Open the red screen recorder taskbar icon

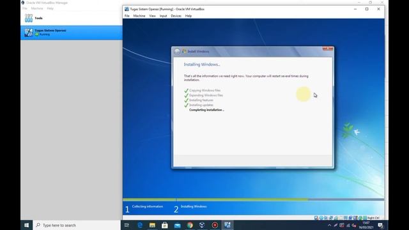pyautogui.click(x=215, y=225)
